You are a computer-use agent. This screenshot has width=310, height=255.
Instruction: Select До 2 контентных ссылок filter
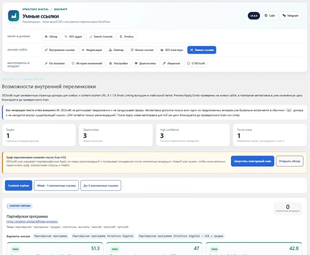pyautogui.click(x=101, y=186)
